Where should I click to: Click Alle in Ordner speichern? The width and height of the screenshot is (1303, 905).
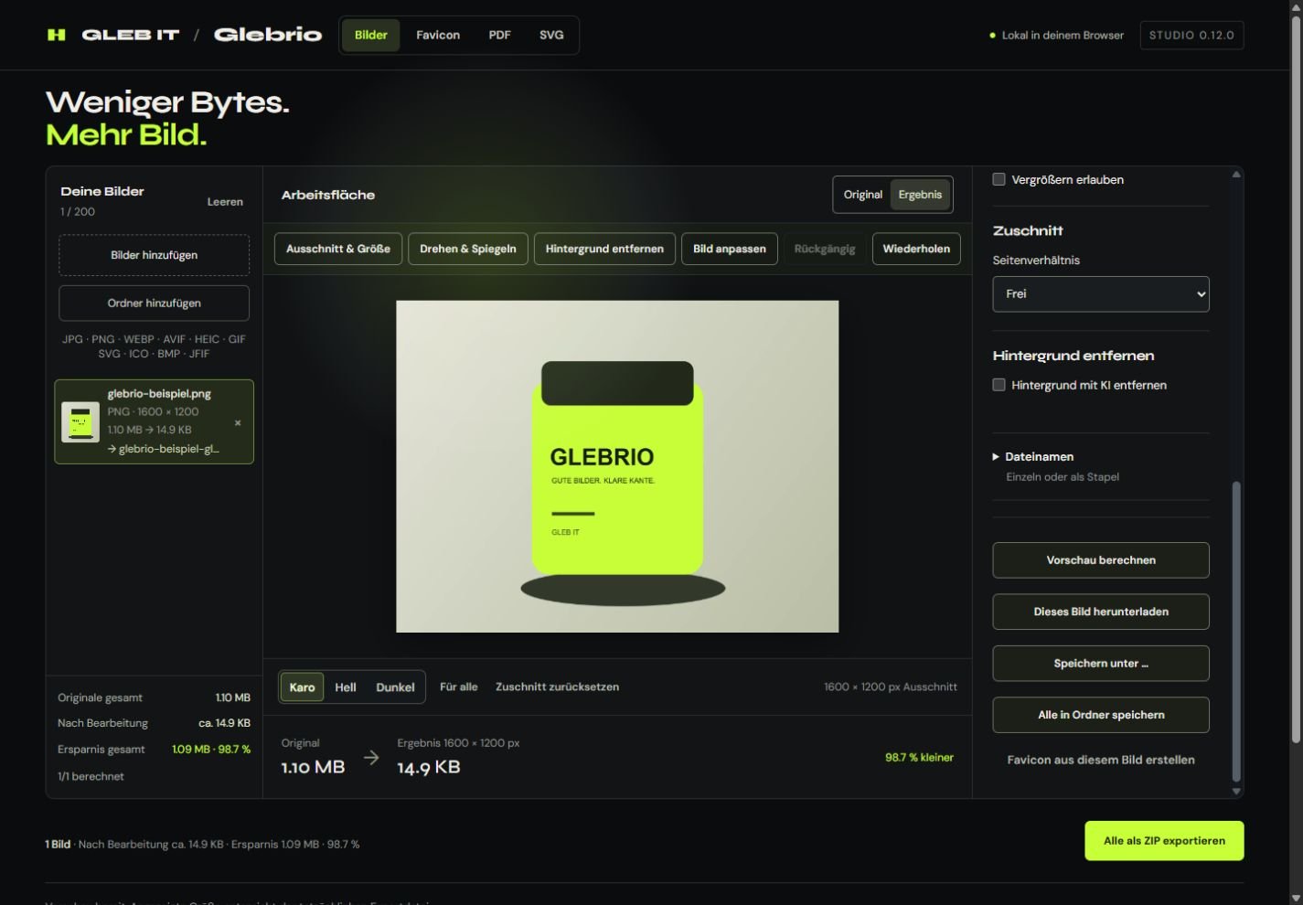tap(1101, 715)
